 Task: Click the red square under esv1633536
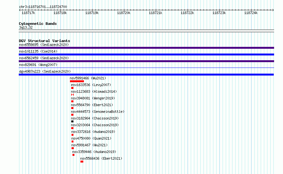point(72,88)
